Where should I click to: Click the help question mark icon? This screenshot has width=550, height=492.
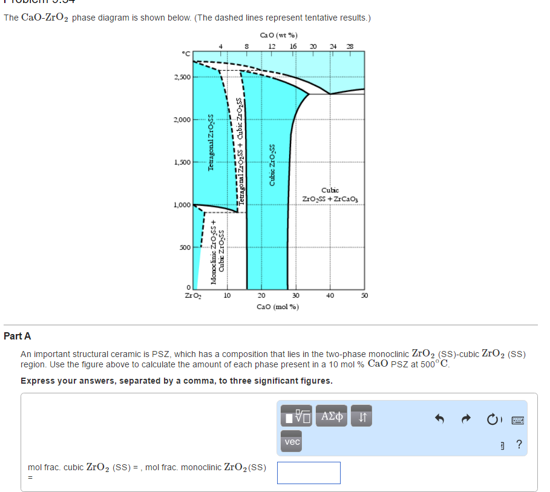519,445
